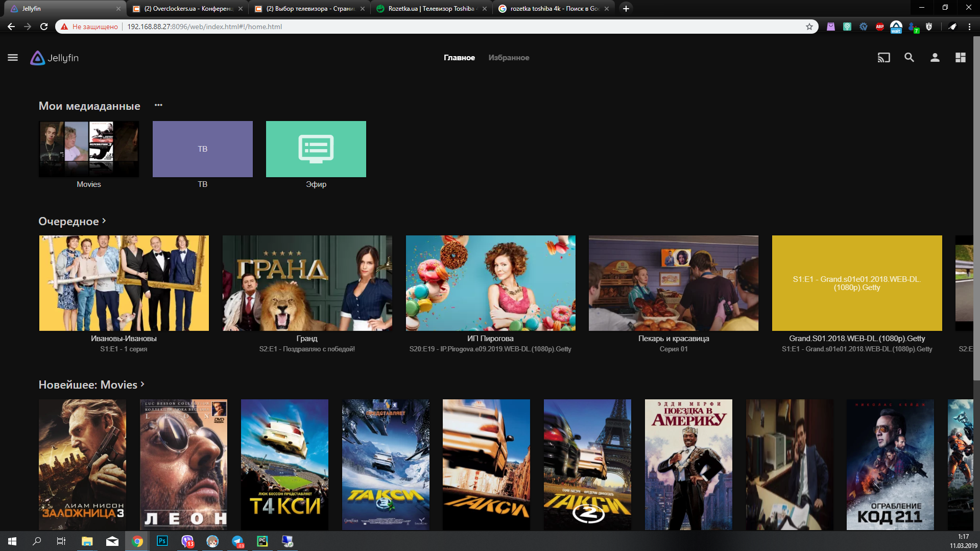The width and height of the screenshot is (980, 551).
Task: Close the Overclockers.ua browser tab
Action: [241, 9]
